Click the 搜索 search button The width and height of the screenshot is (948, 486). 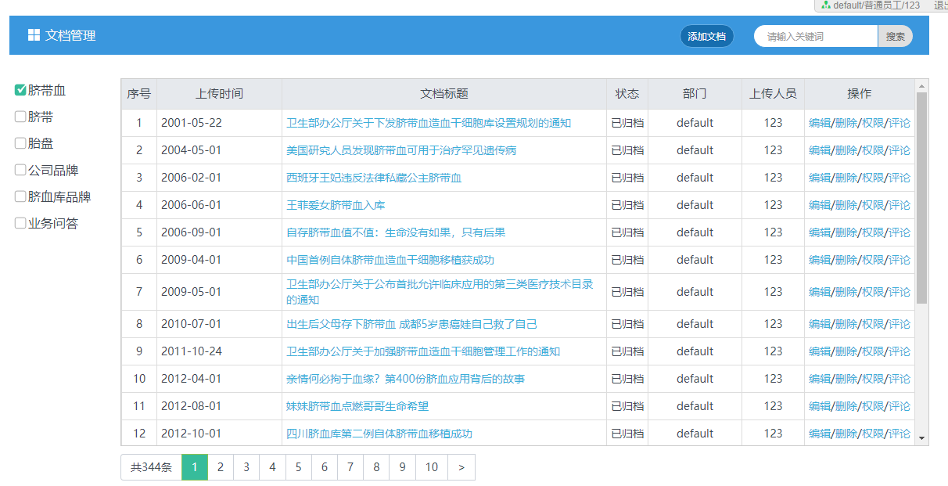(895, 36)
